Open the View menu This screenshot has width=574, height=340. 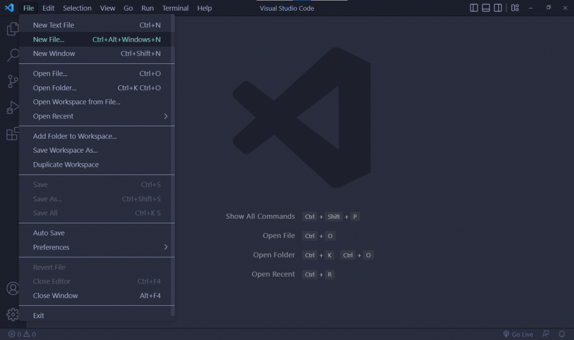click(x=108, y=8)
